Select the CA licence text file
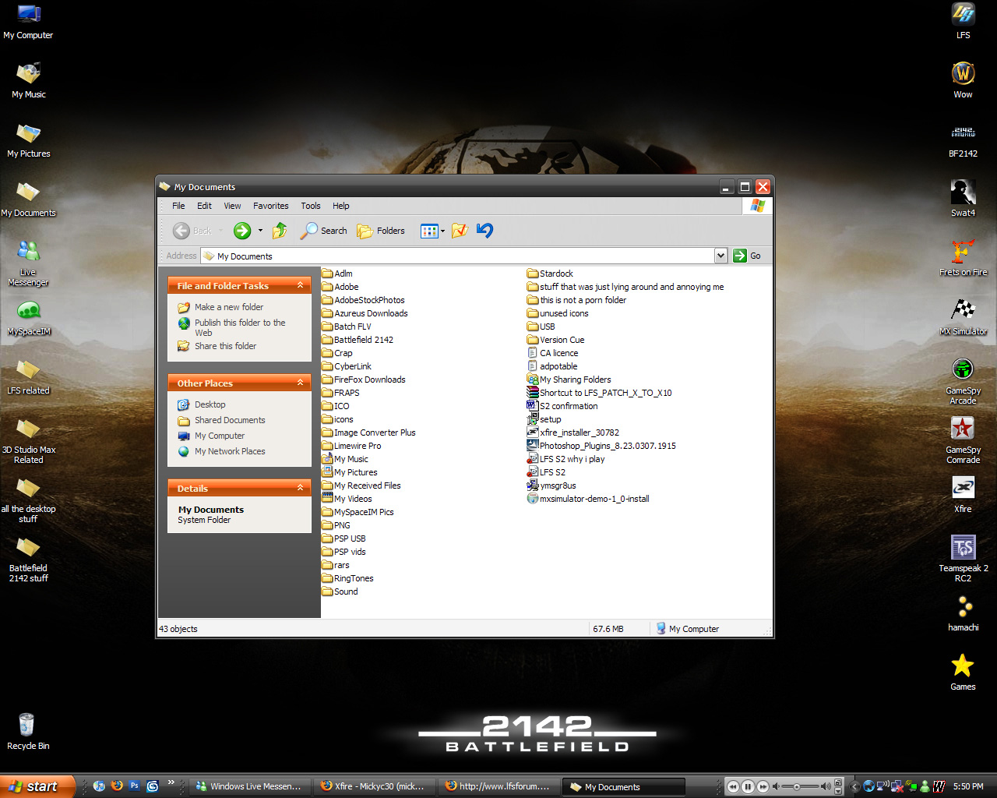 click(x=553, y=353)
